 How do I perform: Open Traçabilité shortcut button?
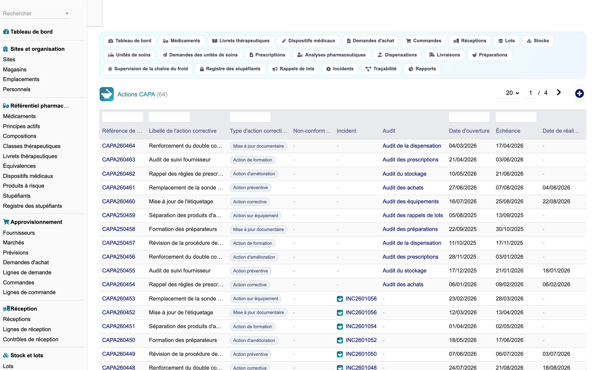[381, 69]
